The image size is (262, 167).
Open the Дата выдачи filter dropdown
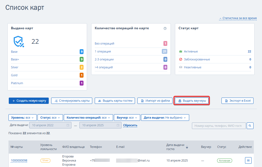(x=165, y=118)
